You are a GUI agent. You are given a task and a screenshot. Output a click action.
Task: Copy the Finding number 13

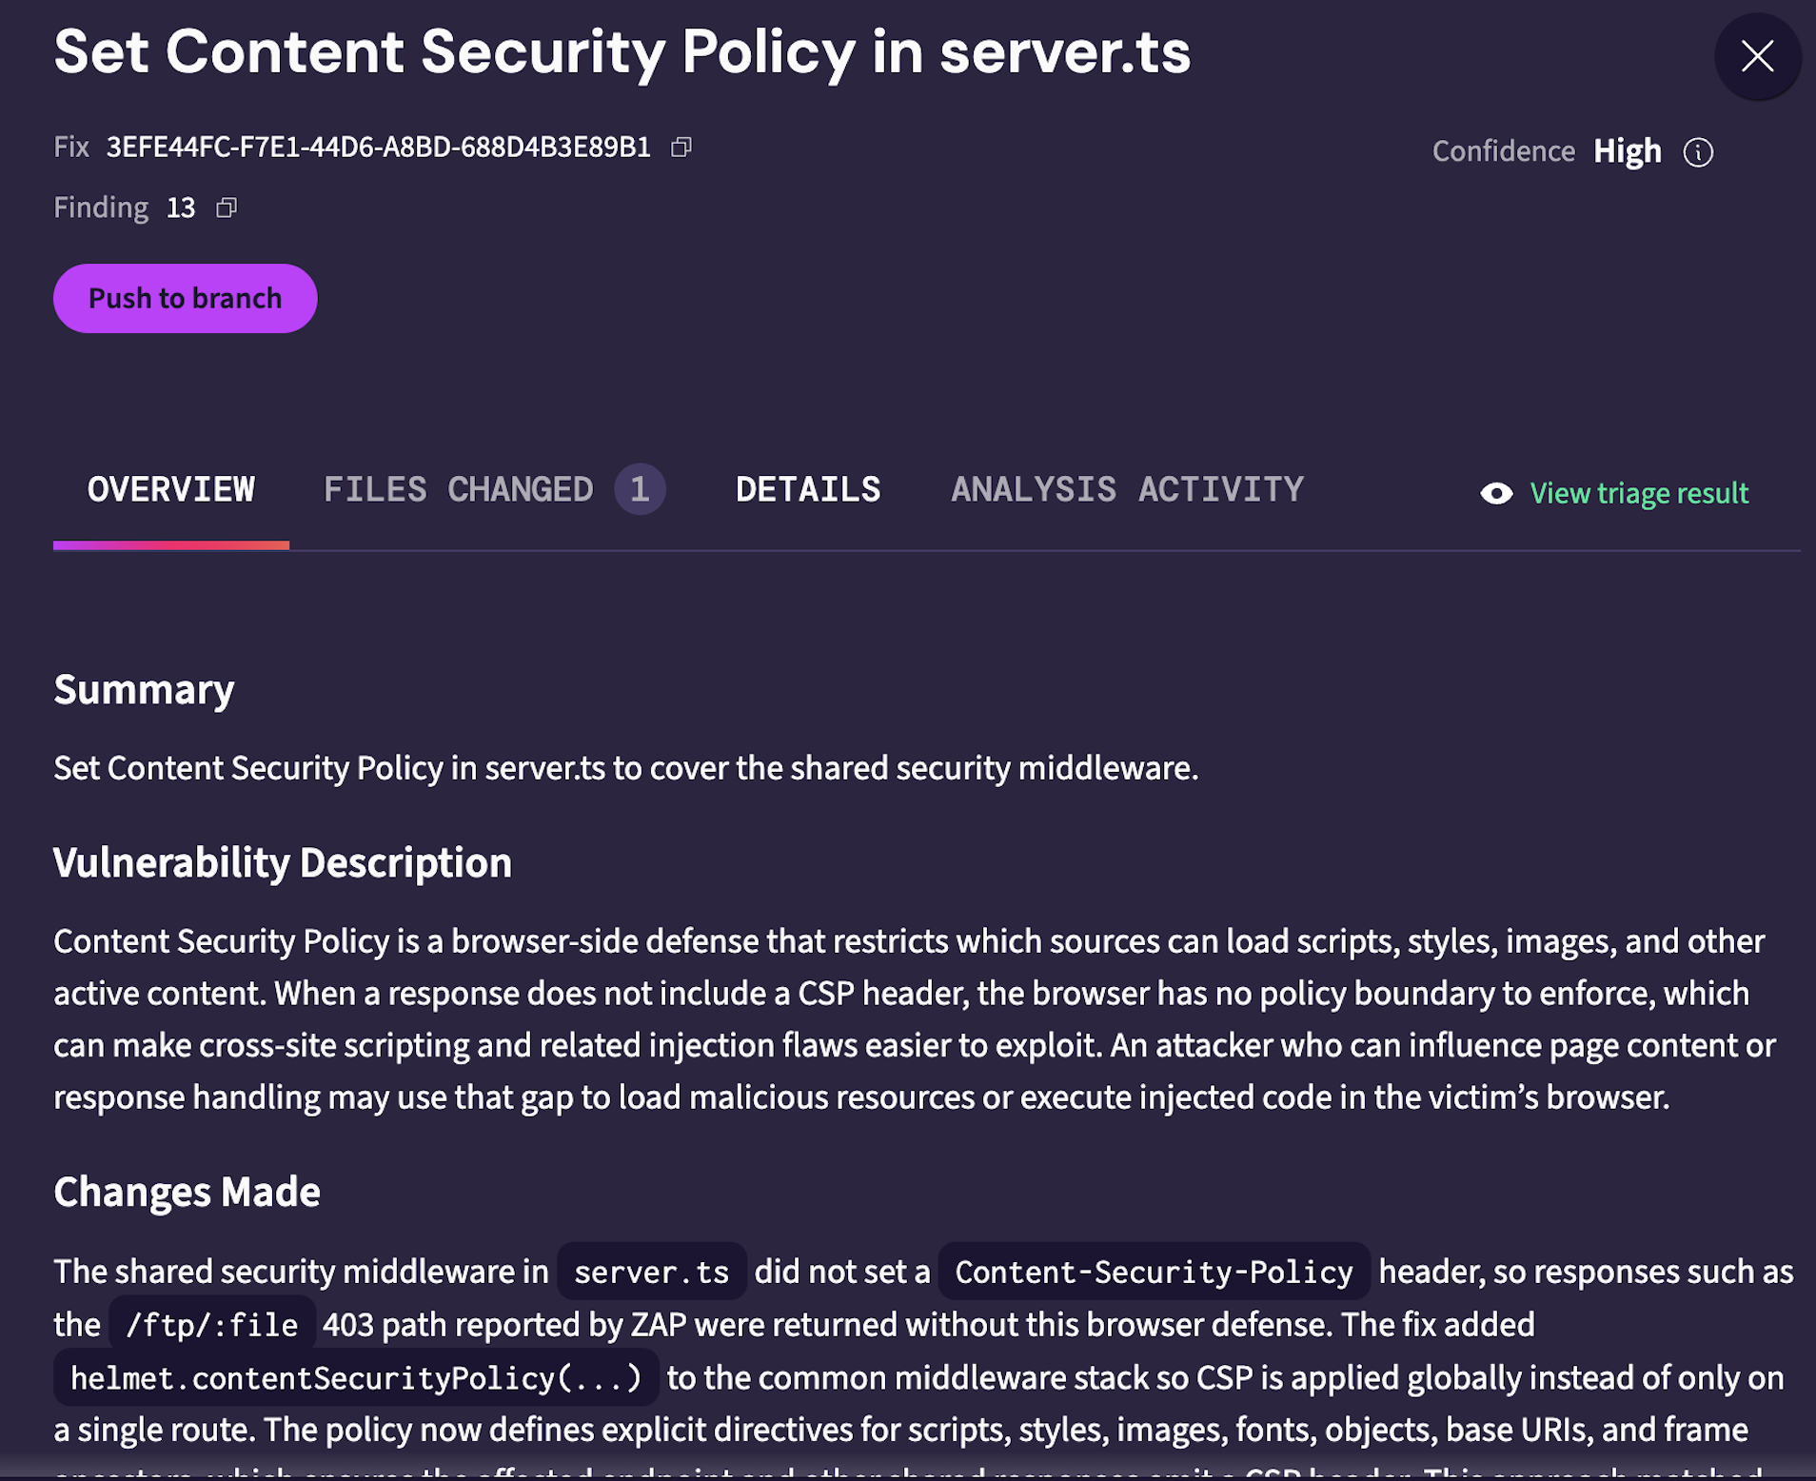click(227, 207)
